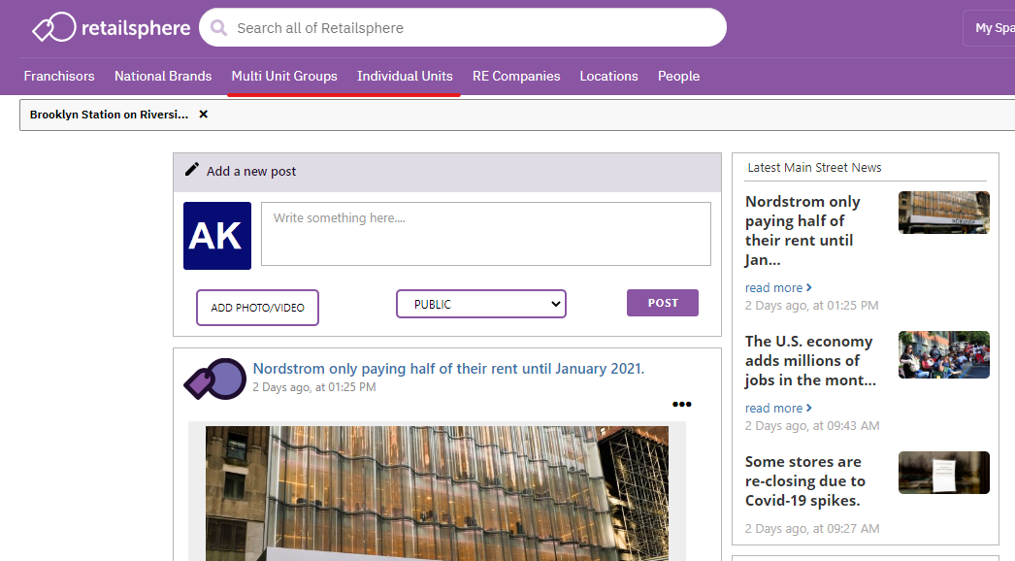Click the pencil icon beside Add a new post
The width and height of the screenshot is (1015, 561).
pos(192,170)
